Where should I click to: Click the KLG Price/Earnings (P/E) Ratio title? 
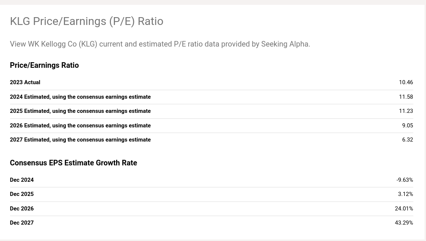pyautogui.click(x=86, y=21)
